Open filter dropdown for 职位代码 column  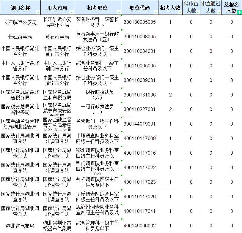click(156, 12)
